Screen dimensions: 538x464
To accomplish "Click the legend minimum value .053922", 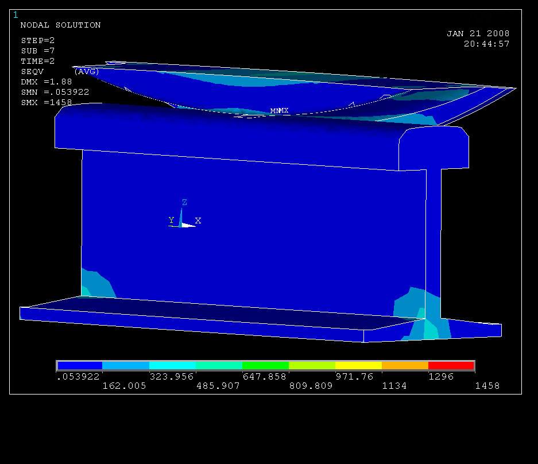I will pyautogui.click(x=78, y=377).
